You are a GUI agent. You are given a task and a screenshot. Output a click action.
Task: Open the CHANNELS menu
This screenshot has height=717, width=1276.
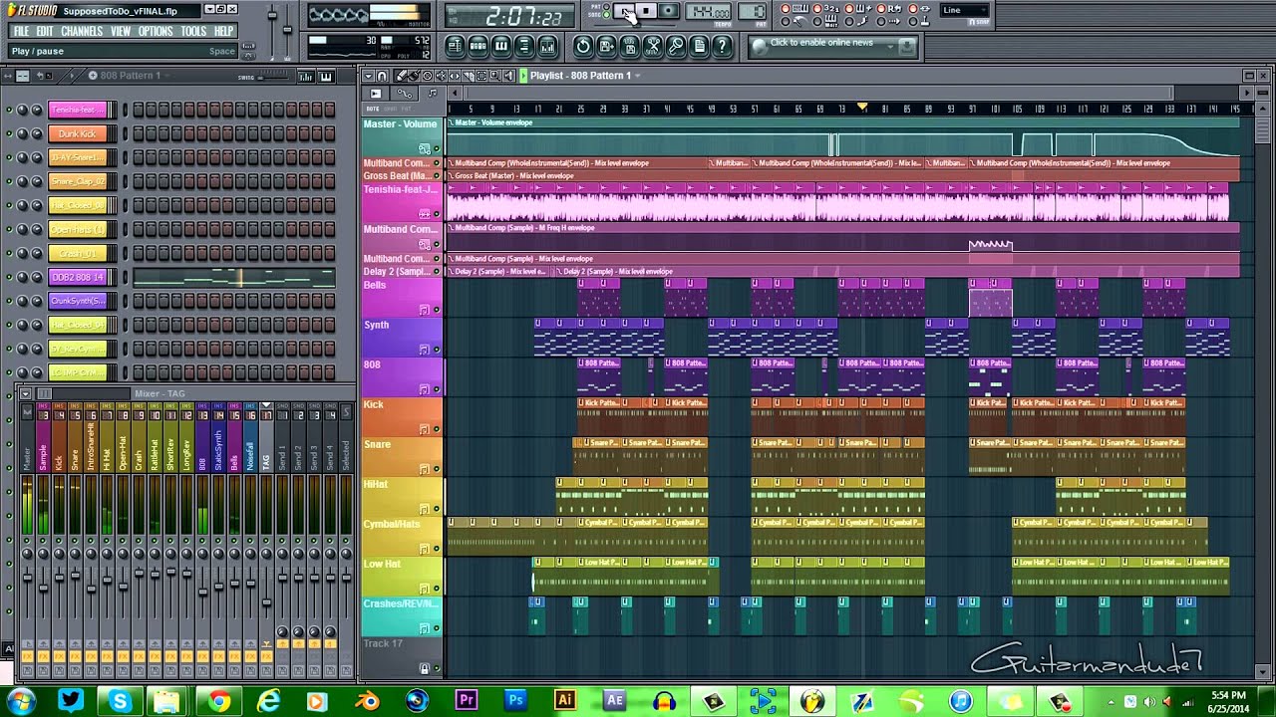pos(82,31)
